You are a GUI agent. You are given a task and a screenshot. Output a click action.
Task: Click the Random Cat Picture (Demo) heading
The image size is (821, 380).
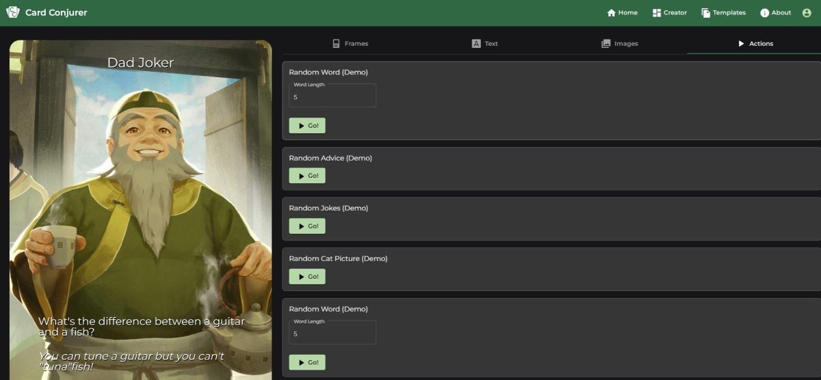[x=338, y=259]
